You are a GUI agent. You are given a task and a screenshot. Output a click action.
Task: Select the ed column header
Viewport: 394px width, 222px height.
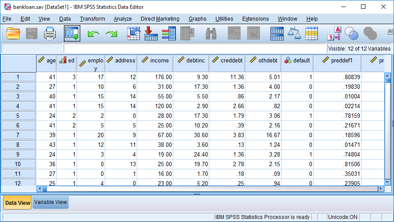(66, 64)
